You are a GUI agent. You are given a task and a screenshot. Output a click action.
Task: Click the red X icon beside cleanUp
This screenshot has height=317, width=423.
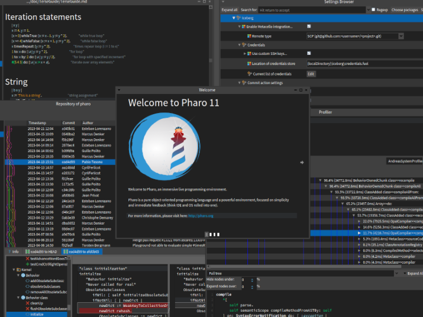point(28,303)
